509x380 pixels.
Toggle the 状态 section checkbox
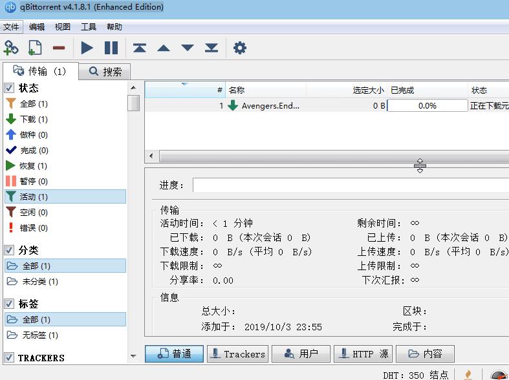pos(9,88)
